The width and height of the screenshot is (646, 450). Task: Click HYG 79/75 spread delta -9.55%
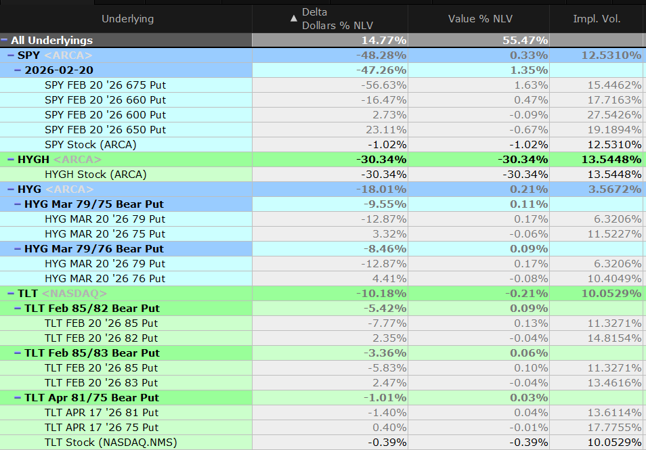click(x=385, y=204)
